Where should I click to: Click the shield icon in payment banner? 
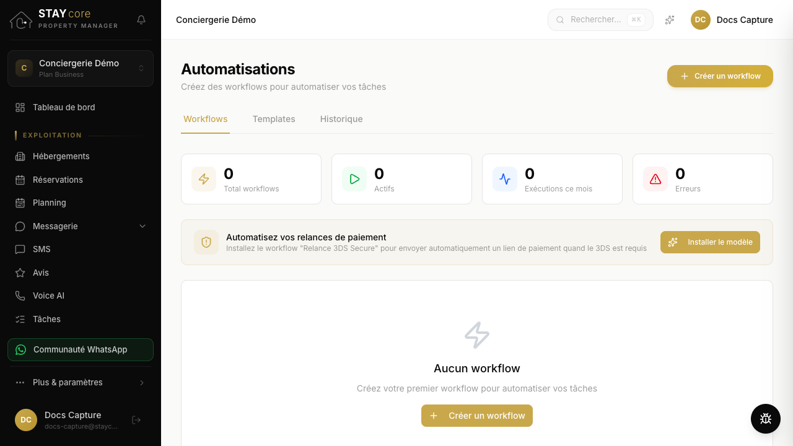pyautogui.click(x=206, y=242)
